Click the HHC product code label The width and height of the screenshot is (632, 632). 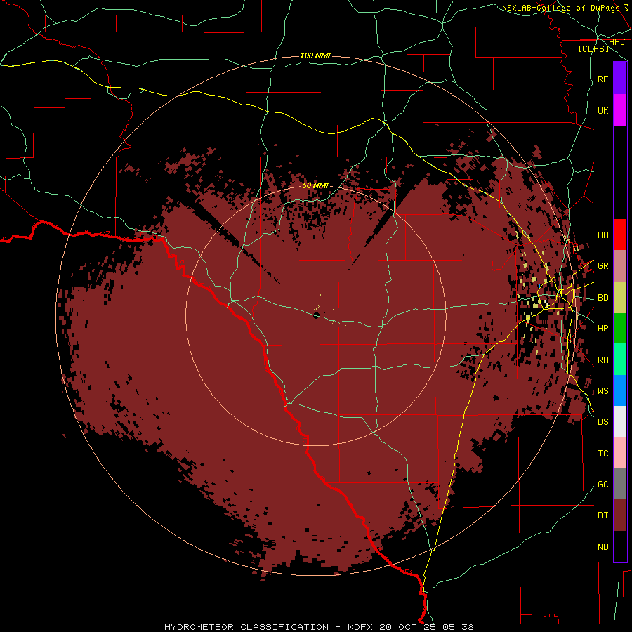click(x=617, y=42)
